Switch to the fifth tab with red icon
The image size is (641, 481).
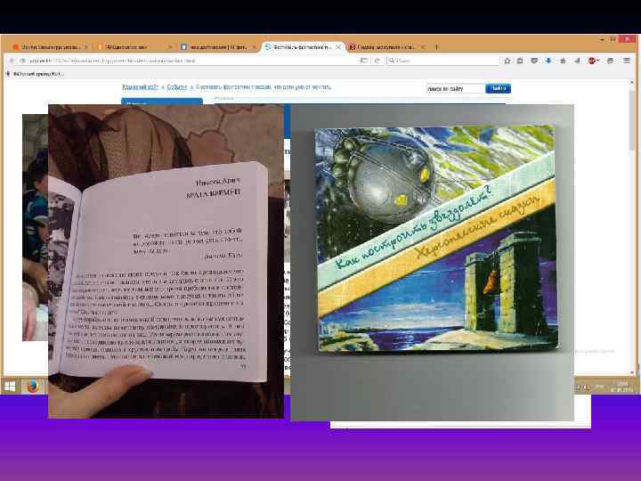pyautogui.click(x=386, y=47)
